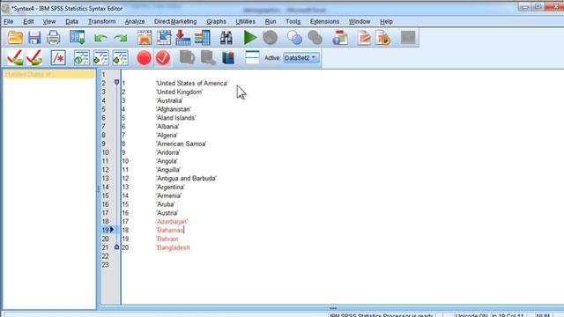Open the Window menu
The height and width of the screenshot is (317, 564).
[x=360, y=21]
